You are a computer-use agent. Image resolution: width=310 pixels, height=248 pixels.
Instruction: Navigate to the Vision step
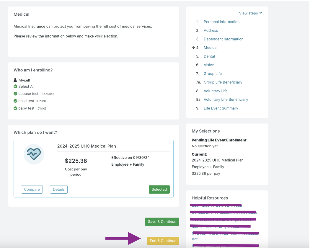click(x=209, y=65)
